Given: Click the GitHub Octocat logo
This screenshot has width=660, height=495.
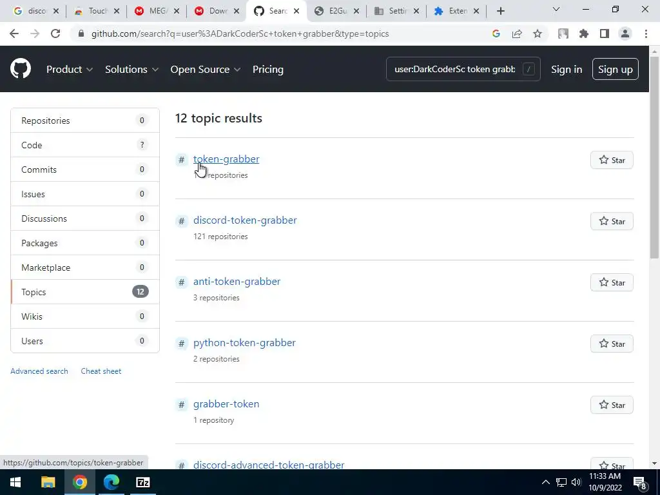Looking at the screenshot, I should pos(21,69).
